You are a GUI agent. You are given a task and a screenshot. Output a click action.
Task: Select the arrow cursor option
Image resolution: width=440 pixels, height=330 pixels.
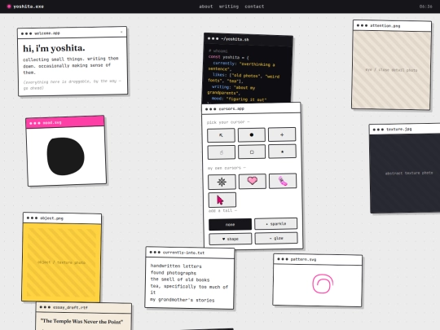pyautogui.click(x=221, y=135)
